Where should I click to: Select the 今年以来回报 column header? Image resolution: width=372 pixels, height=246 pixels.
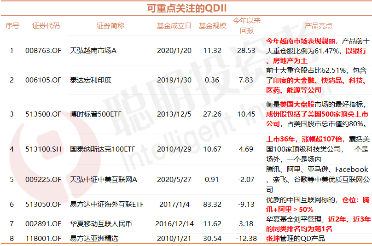(246, 26)
